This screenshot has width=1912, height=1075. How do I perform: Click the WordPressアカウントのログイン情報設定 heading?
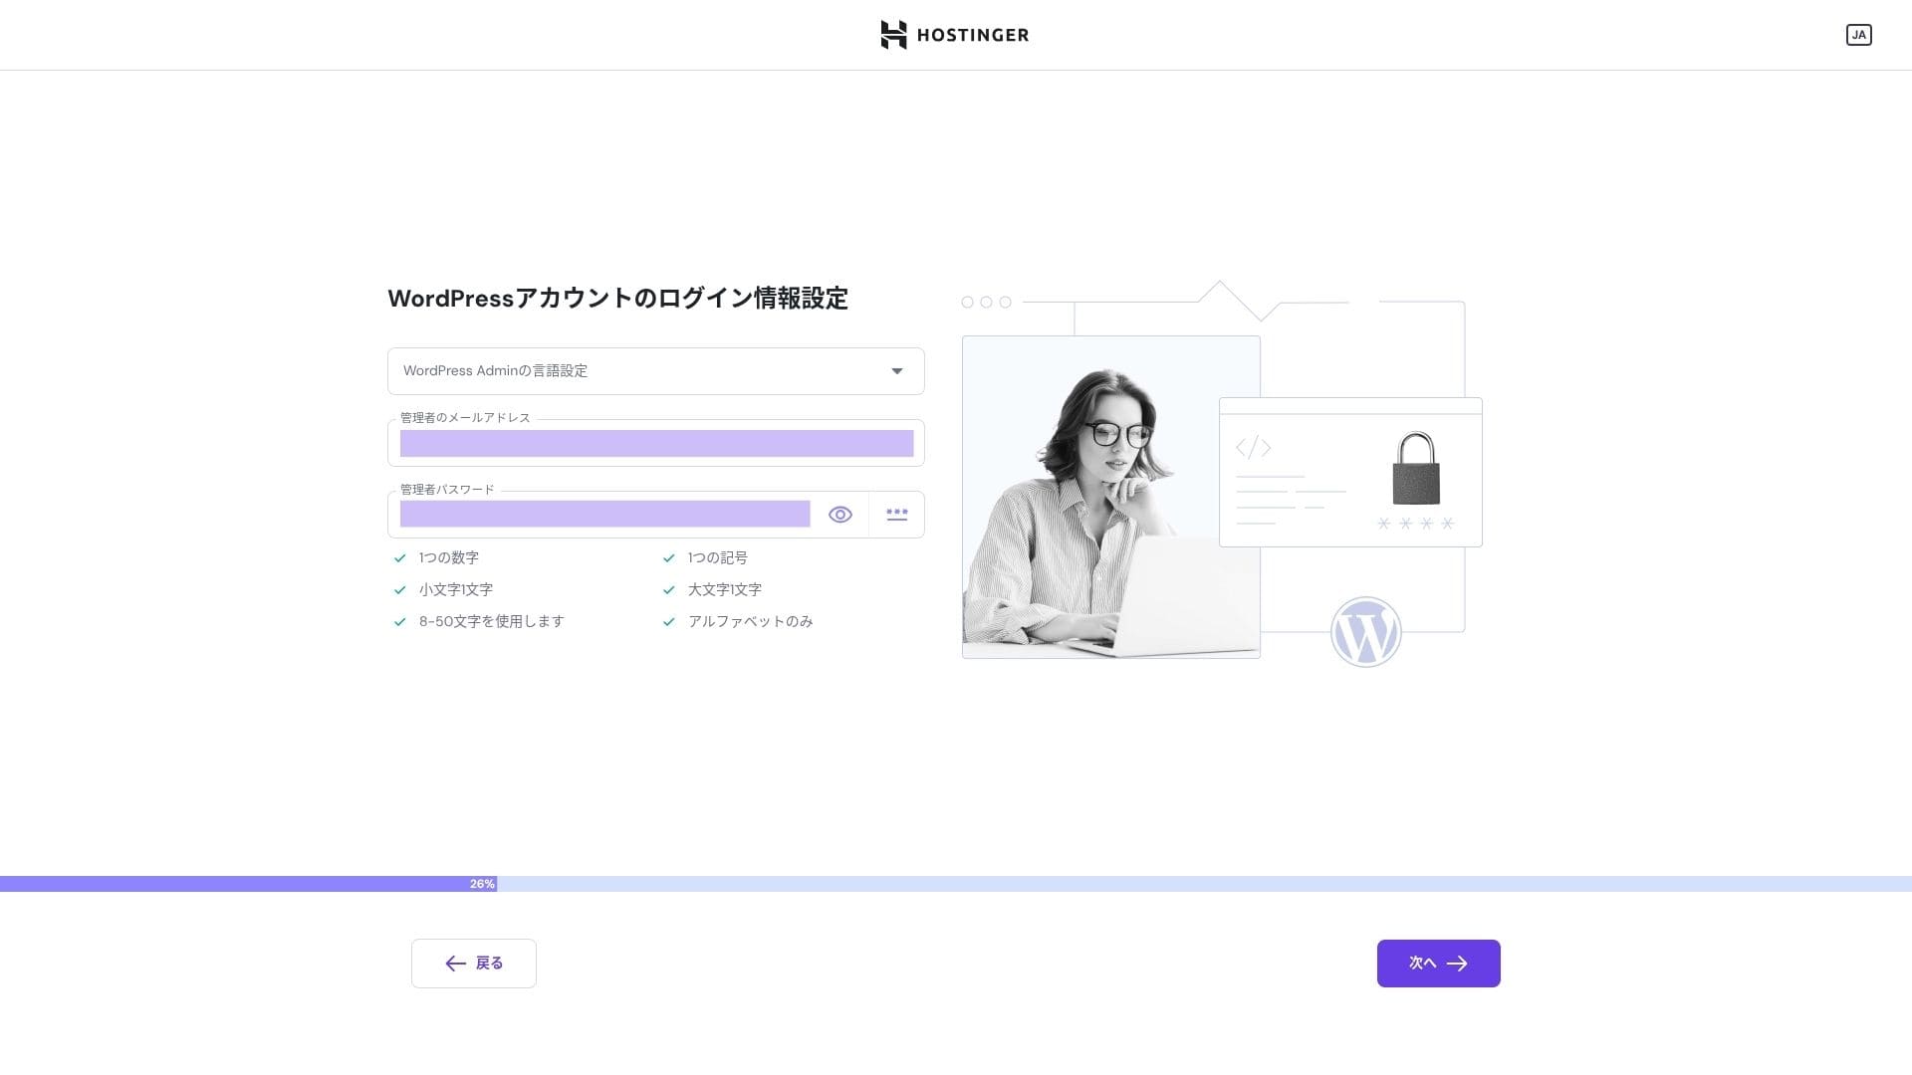617,299
